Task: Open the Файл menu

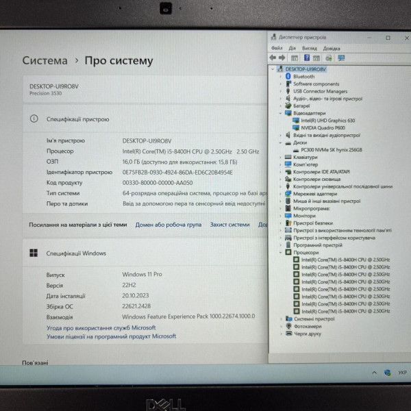Action: coord(277,48)
